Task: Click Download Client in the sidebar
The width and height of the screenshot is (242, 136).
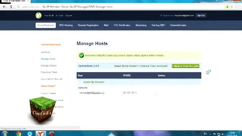Action: point(49,72)
